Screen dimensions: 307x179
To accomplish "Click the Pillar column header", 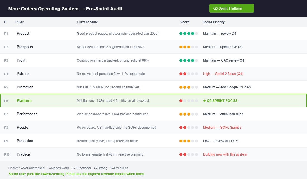I will [19, 22].
